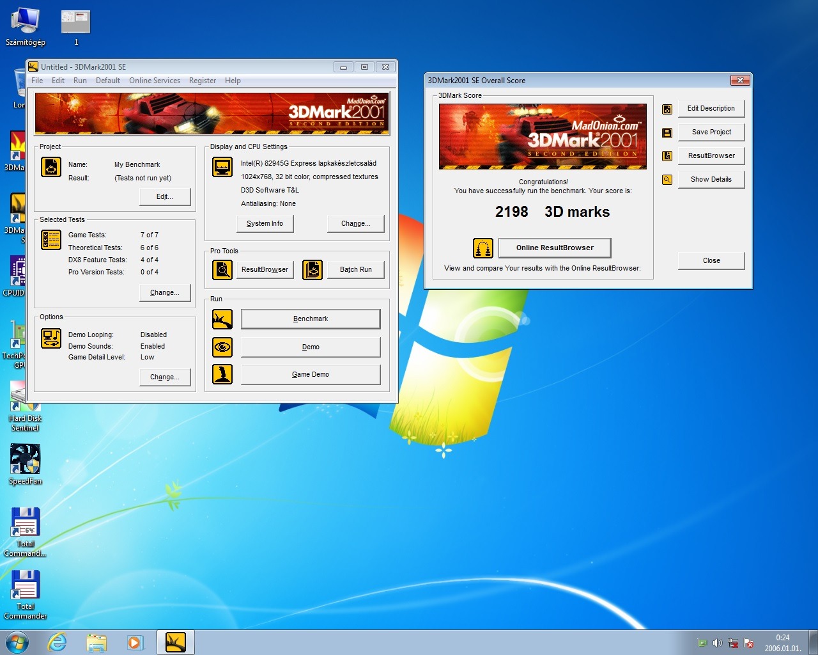Open Internet Explorer from the taskbar
The height and width of the screenshot is (655, 818).
(58, 642)
